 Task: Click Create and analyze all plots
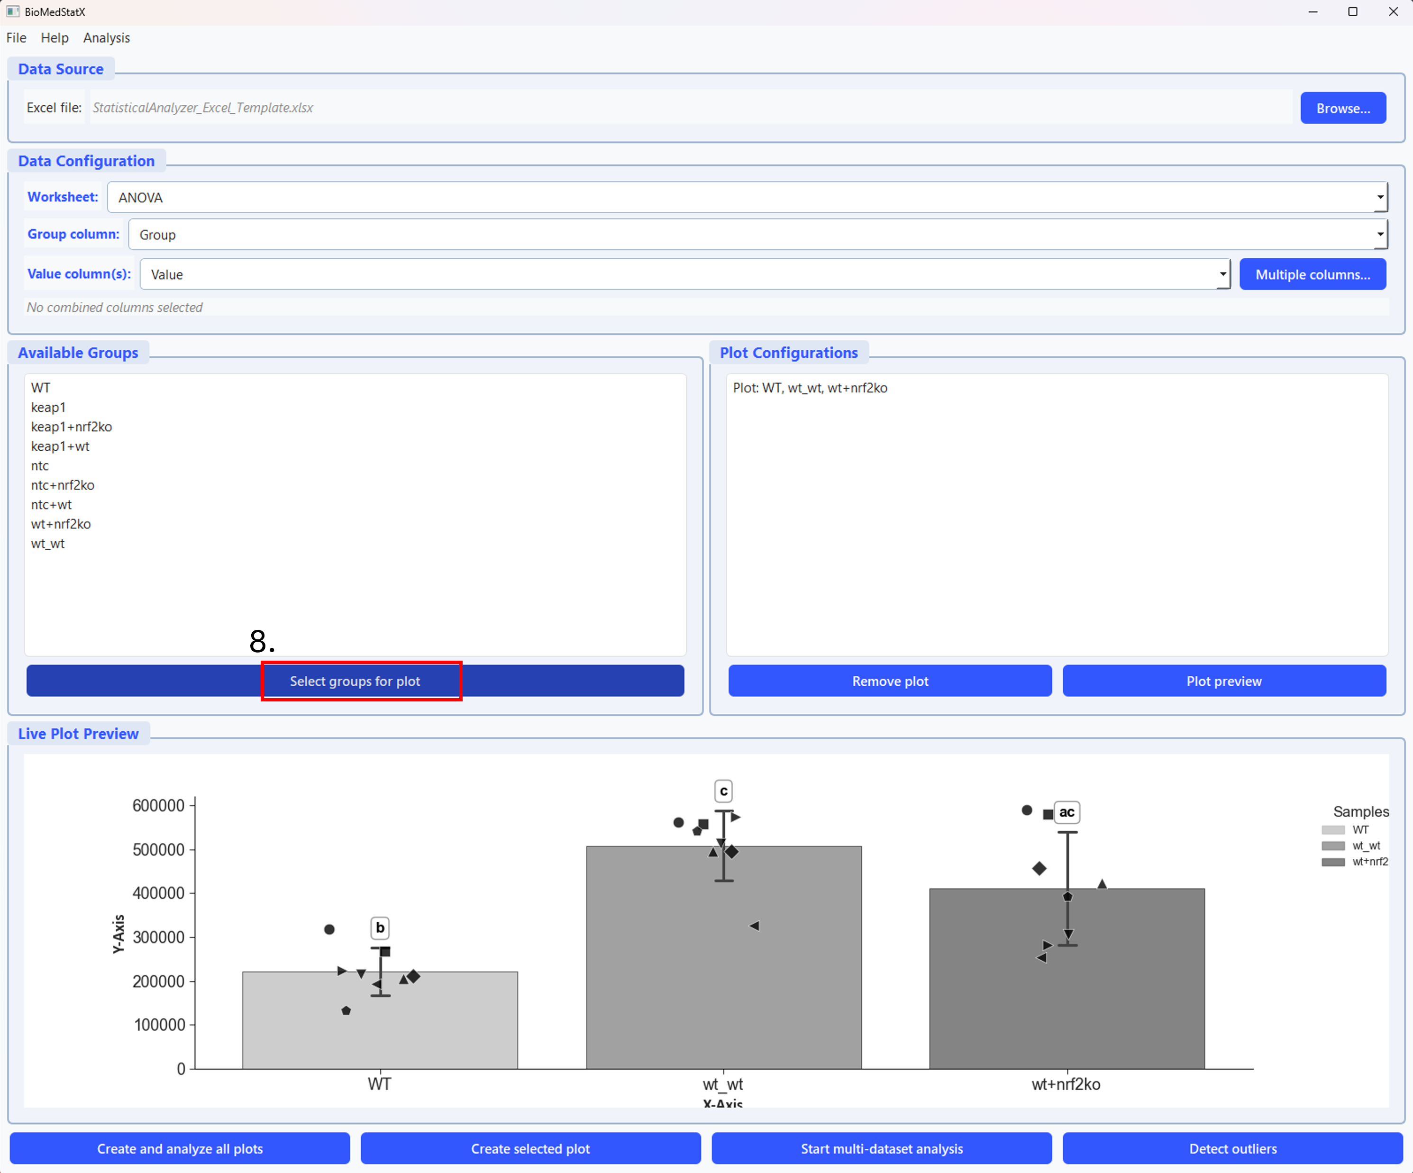click(180, 1148)
